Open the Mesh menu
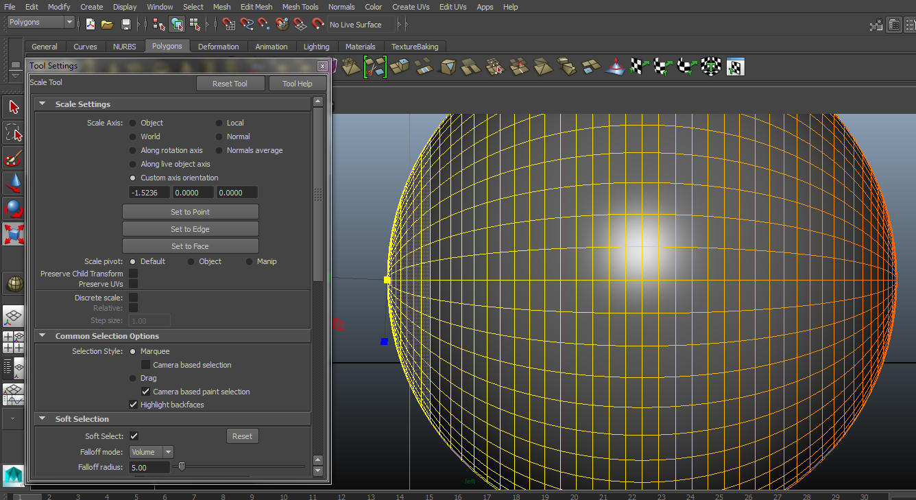The width and height of the screenshot is (916, 500). [221, 7]
